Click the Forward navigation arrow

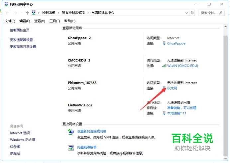pyautogui.click(x=15, y=13)
